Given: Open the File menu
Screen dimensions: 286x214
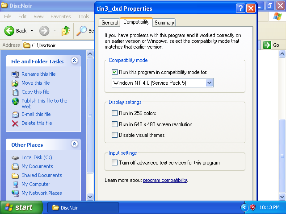Looking at the screenshot, I should coord(8,16).
